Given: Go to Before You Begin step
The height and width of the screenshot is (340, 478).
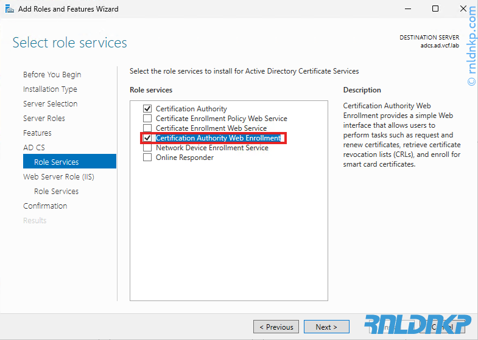Looking at the screenshot, I should [52, 74].
